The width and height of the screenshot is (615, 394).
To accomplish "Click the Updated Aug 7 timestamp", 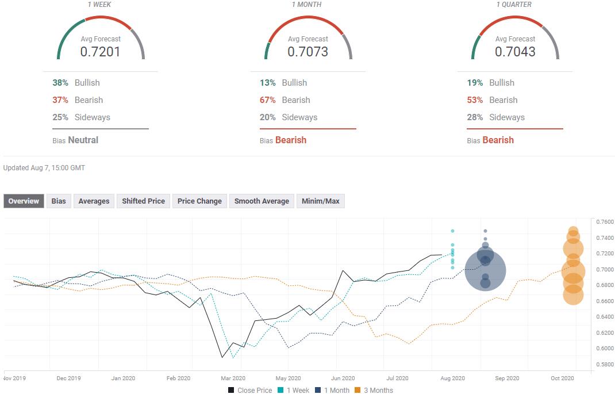I will [x=44, y=168].
